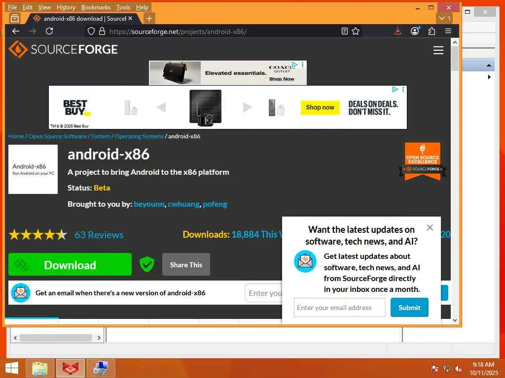Advance Best Buy ad carousel right arrow

247,107
